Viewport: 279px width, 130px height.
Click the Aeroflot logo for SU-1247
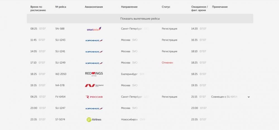pyautogui.click(x=94, y=108)
